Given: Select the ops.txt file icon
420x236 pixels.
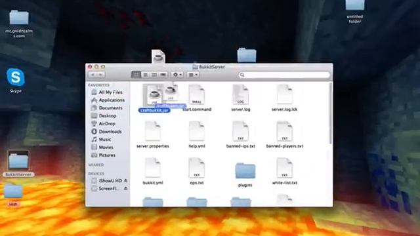Looking at the screenshot, I should (197, 168).
